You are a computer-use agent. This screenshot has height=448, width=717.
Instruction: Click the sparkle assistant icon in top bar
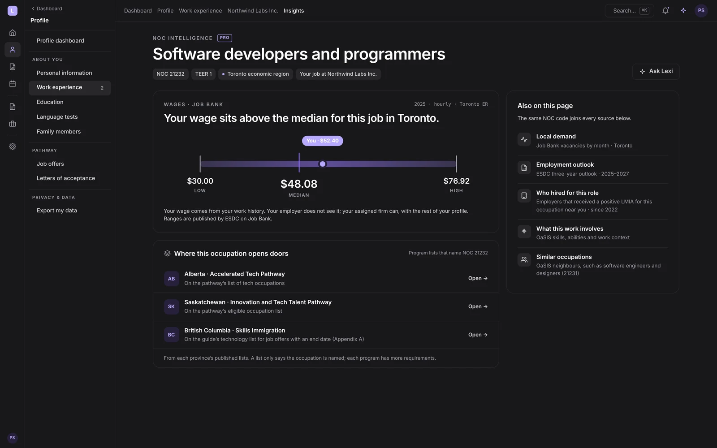tap(683, 11)
